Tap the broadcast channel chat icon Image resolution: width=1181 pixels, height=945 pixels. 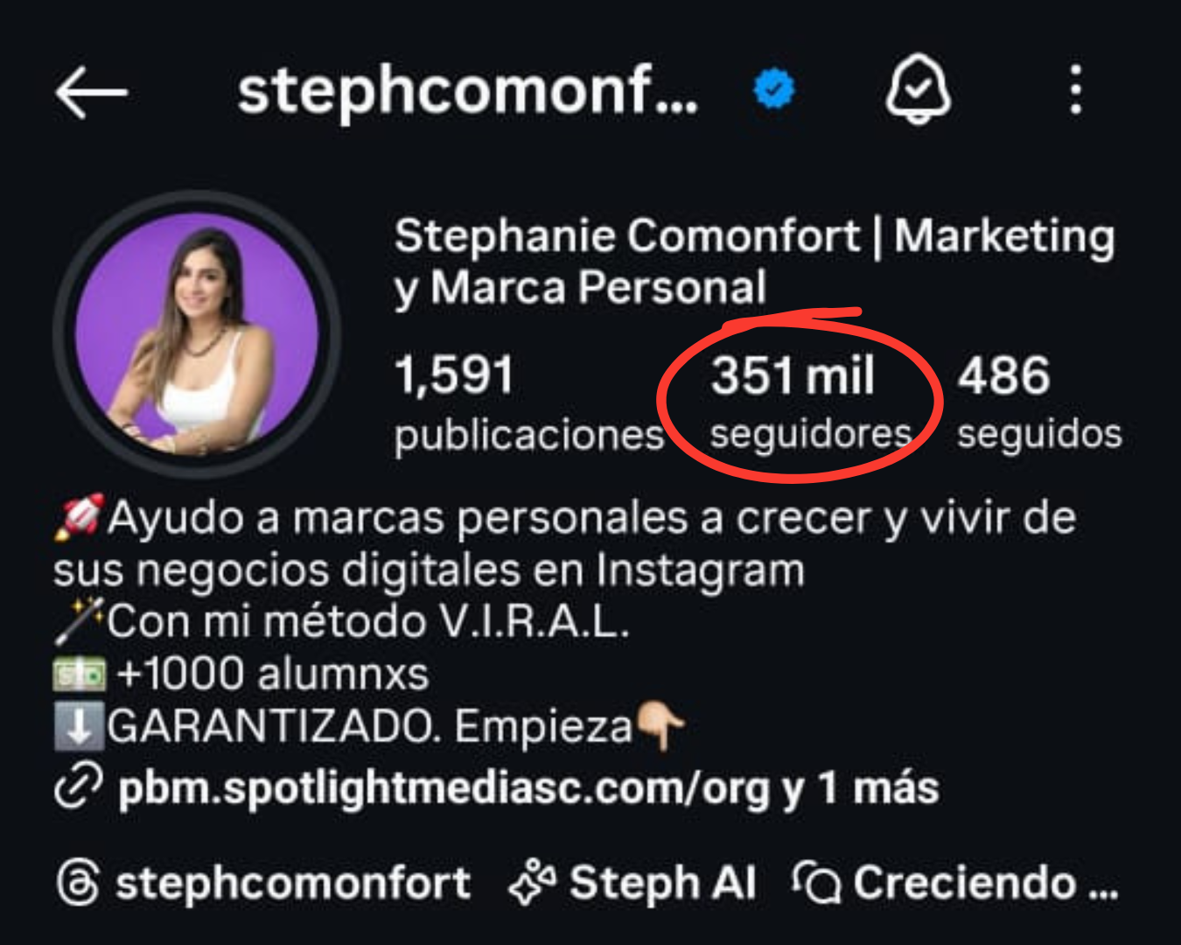coord(816,882)
